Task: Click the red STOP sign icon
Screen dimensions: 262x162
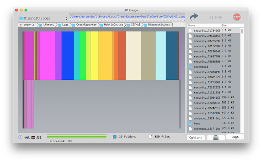Action: (x=237, y=17)
